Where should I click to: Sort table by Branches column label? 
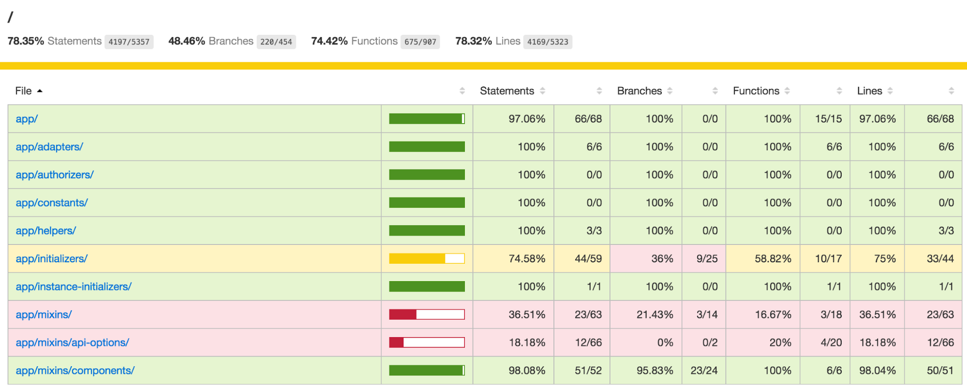point(639,91)
